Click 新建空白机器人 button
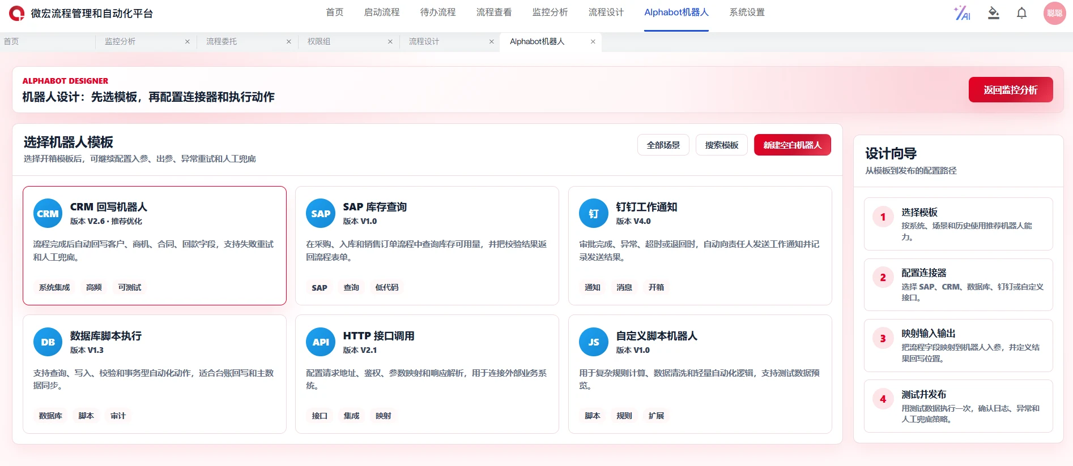The width and height of the screenshot is (1073, 466). coord(793,145)
